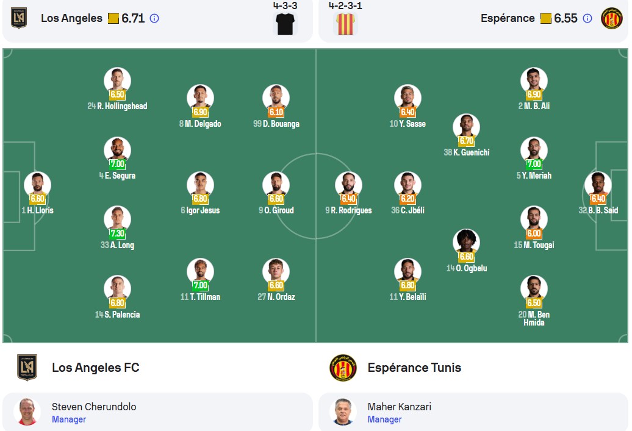Open O. Ogbelu player photo
The image size is (632, 431).
pyautogui.click(x=466, y=242)
